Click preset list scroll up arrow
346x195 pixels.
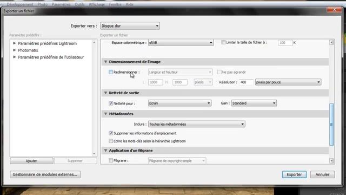tap(94, 42)
